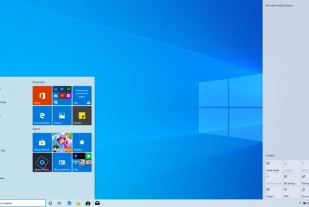
Task: Click the Productivity group header
Action: click(x=39, y=82)
